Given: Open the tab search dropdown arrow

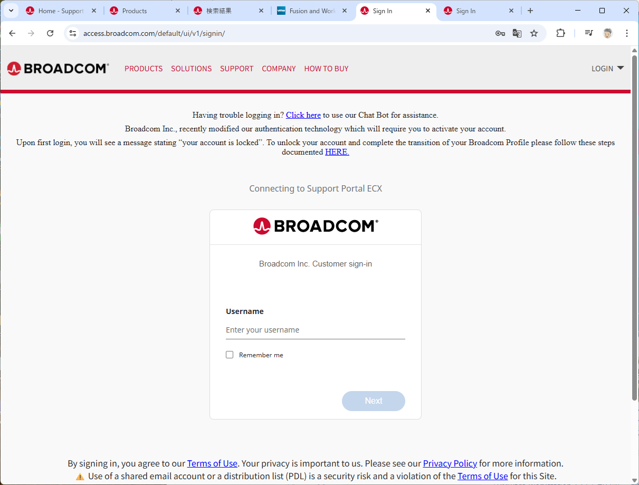Looking at the screenshot, I should click(11, 11).
